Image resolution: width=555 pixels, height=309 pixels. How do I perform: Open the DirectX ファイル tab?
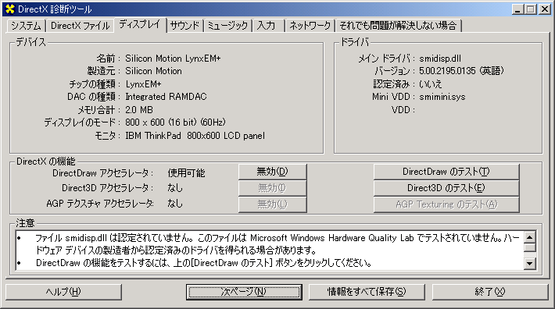tap(80, 26)
